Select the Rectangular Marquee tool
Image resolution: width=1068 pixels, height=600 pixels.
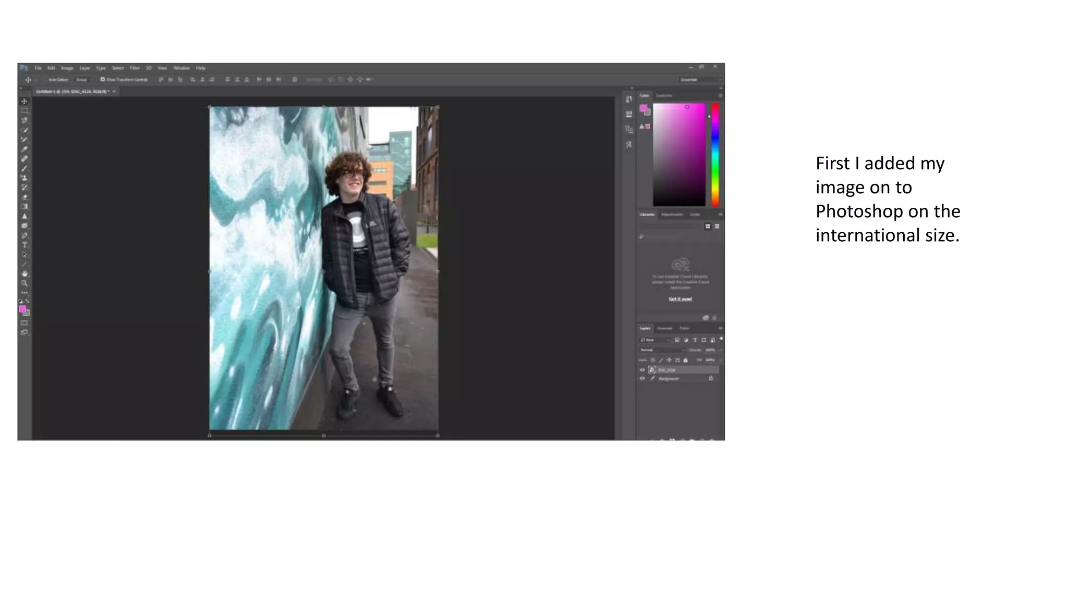point(25,111)
